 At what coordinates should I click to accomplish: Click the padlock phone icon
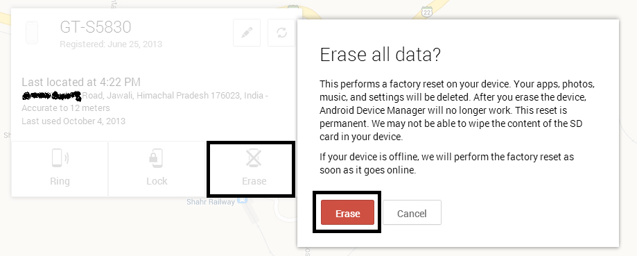[157, 158]
